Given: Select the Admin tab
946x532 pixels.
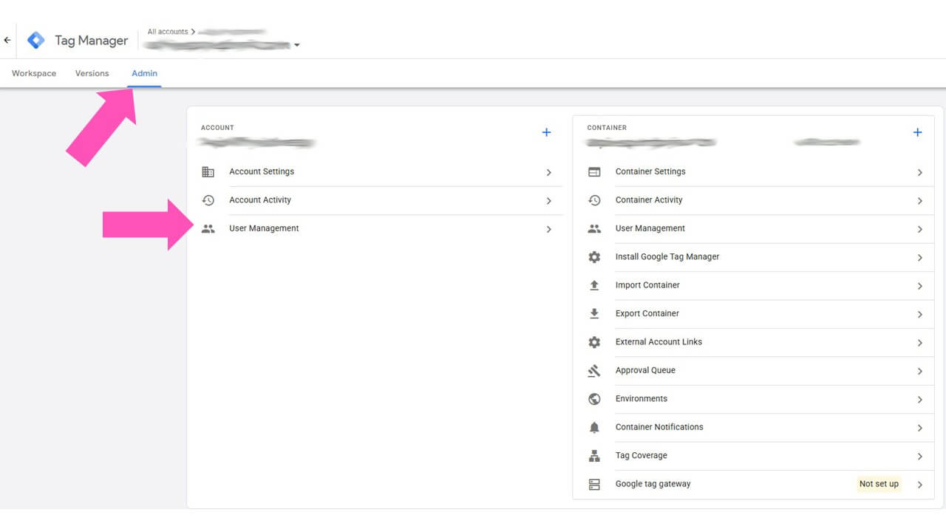Looking at the screenshot, I should click(x=144, y=74).
